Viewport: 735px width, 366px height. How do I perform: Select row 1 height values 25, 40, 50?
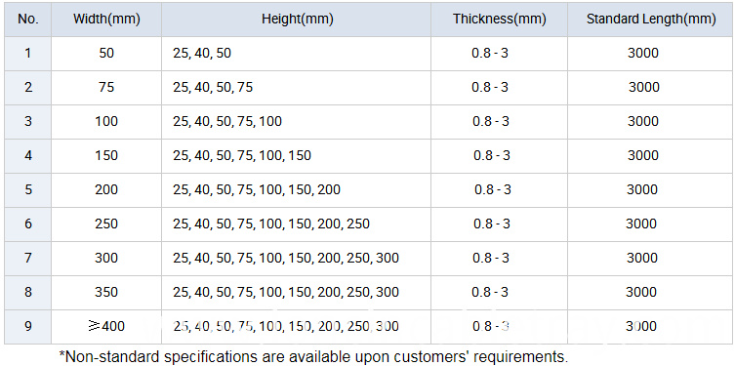click(x=202, y=54)
